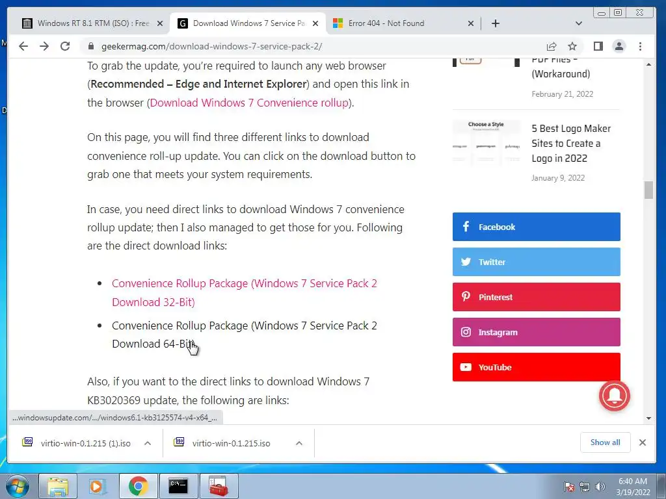View site information via lock icon
The height and width of the screenshot is (499, 666).
pyautogui.click(x=91, y=46)
